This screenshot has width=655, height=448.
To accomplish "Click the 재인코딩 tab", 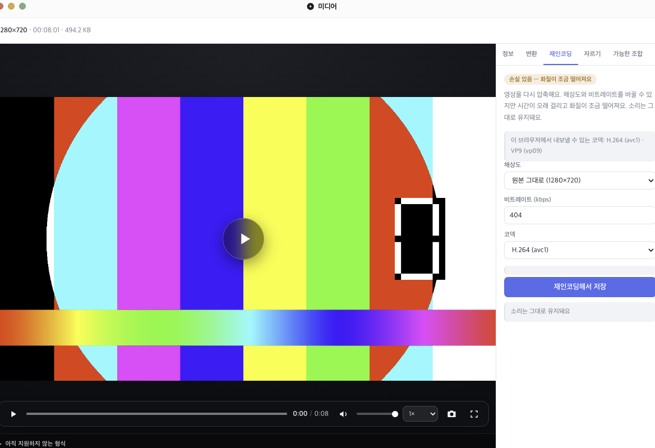I will (x=561, y=54).
